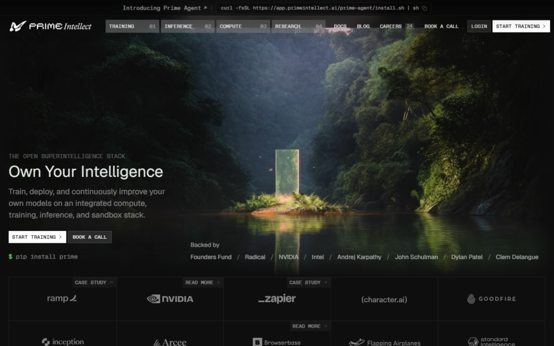Click John Schulman backer name
This screenshot has width=554, height=346.
click(416, 257)
